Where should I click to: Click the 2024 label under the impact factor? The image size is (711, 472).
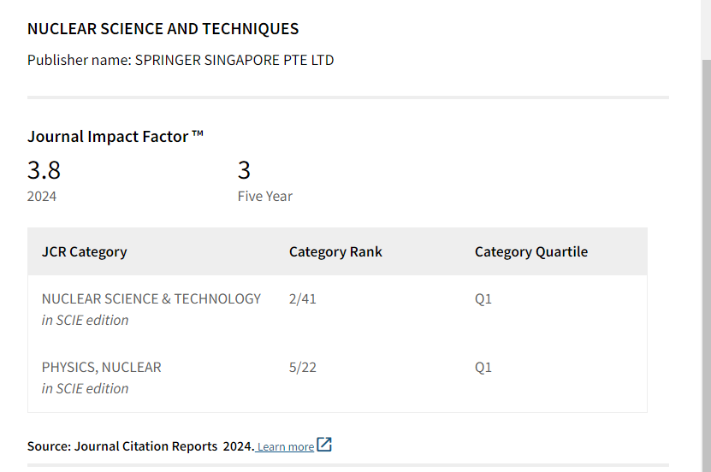pyautogui.click(x=42, y=196)
